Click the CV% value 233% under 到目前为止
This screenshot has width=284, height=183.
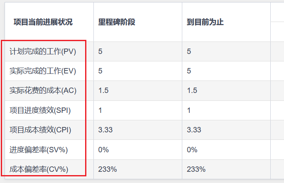coord(196,169)
